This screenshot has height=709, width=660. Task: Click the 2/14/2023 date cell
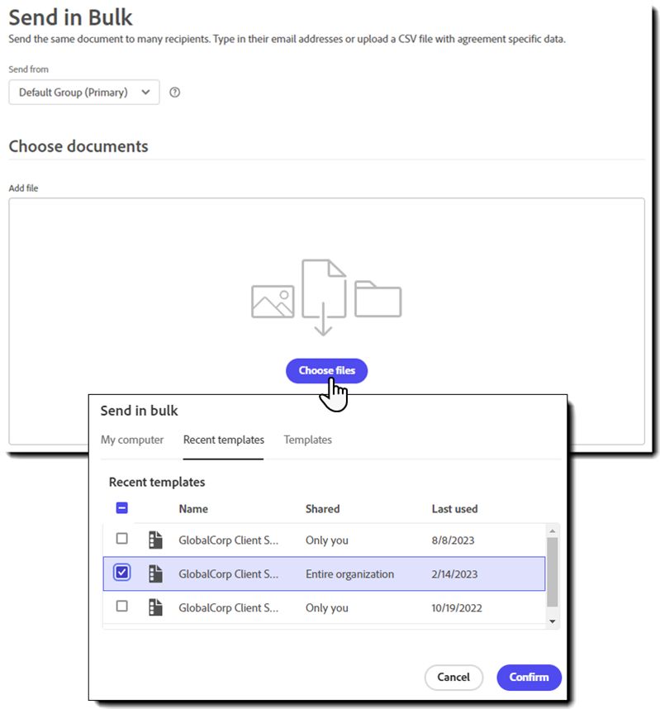454,574
